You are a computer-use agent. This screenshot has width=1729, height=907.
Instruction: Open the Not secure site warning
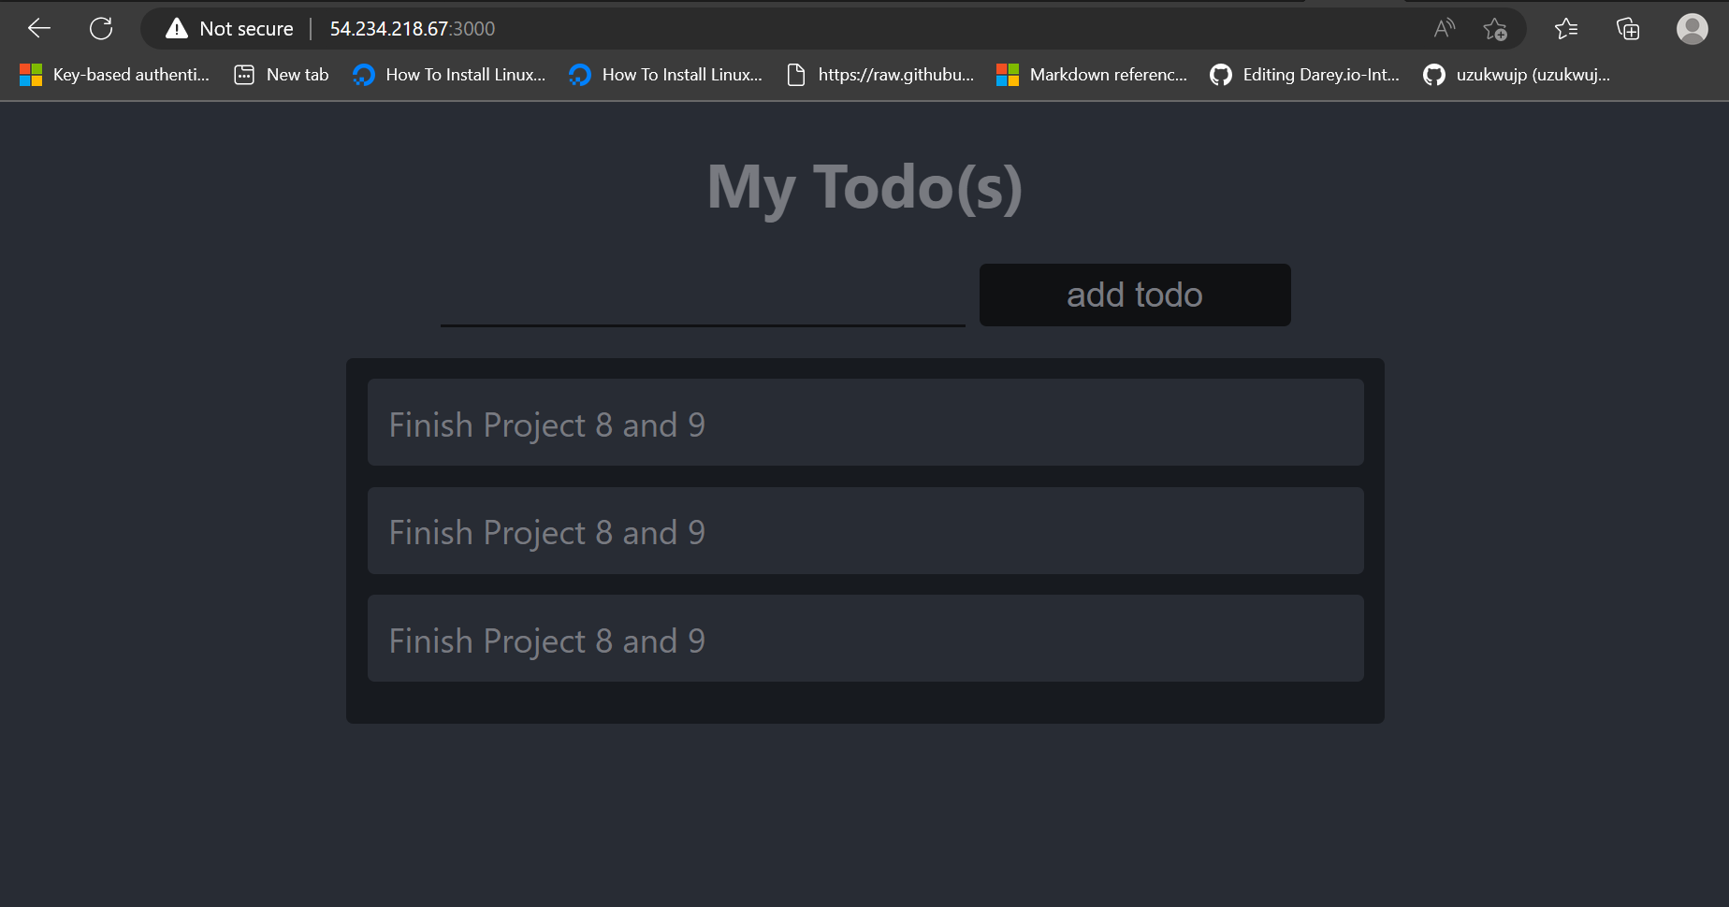(227, 28)
